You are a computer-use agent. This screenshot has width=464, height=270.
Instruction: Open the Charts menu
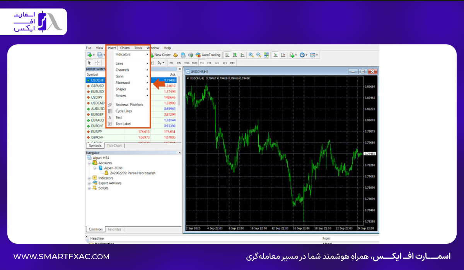point(125,48)
